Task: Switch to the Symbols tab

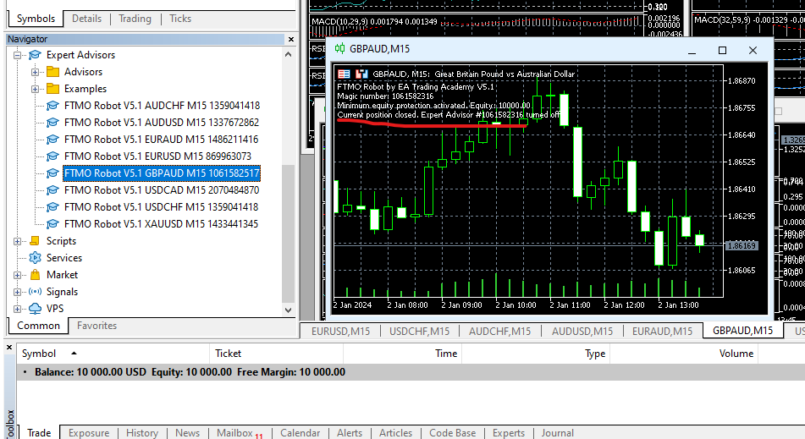Action: 36,19
